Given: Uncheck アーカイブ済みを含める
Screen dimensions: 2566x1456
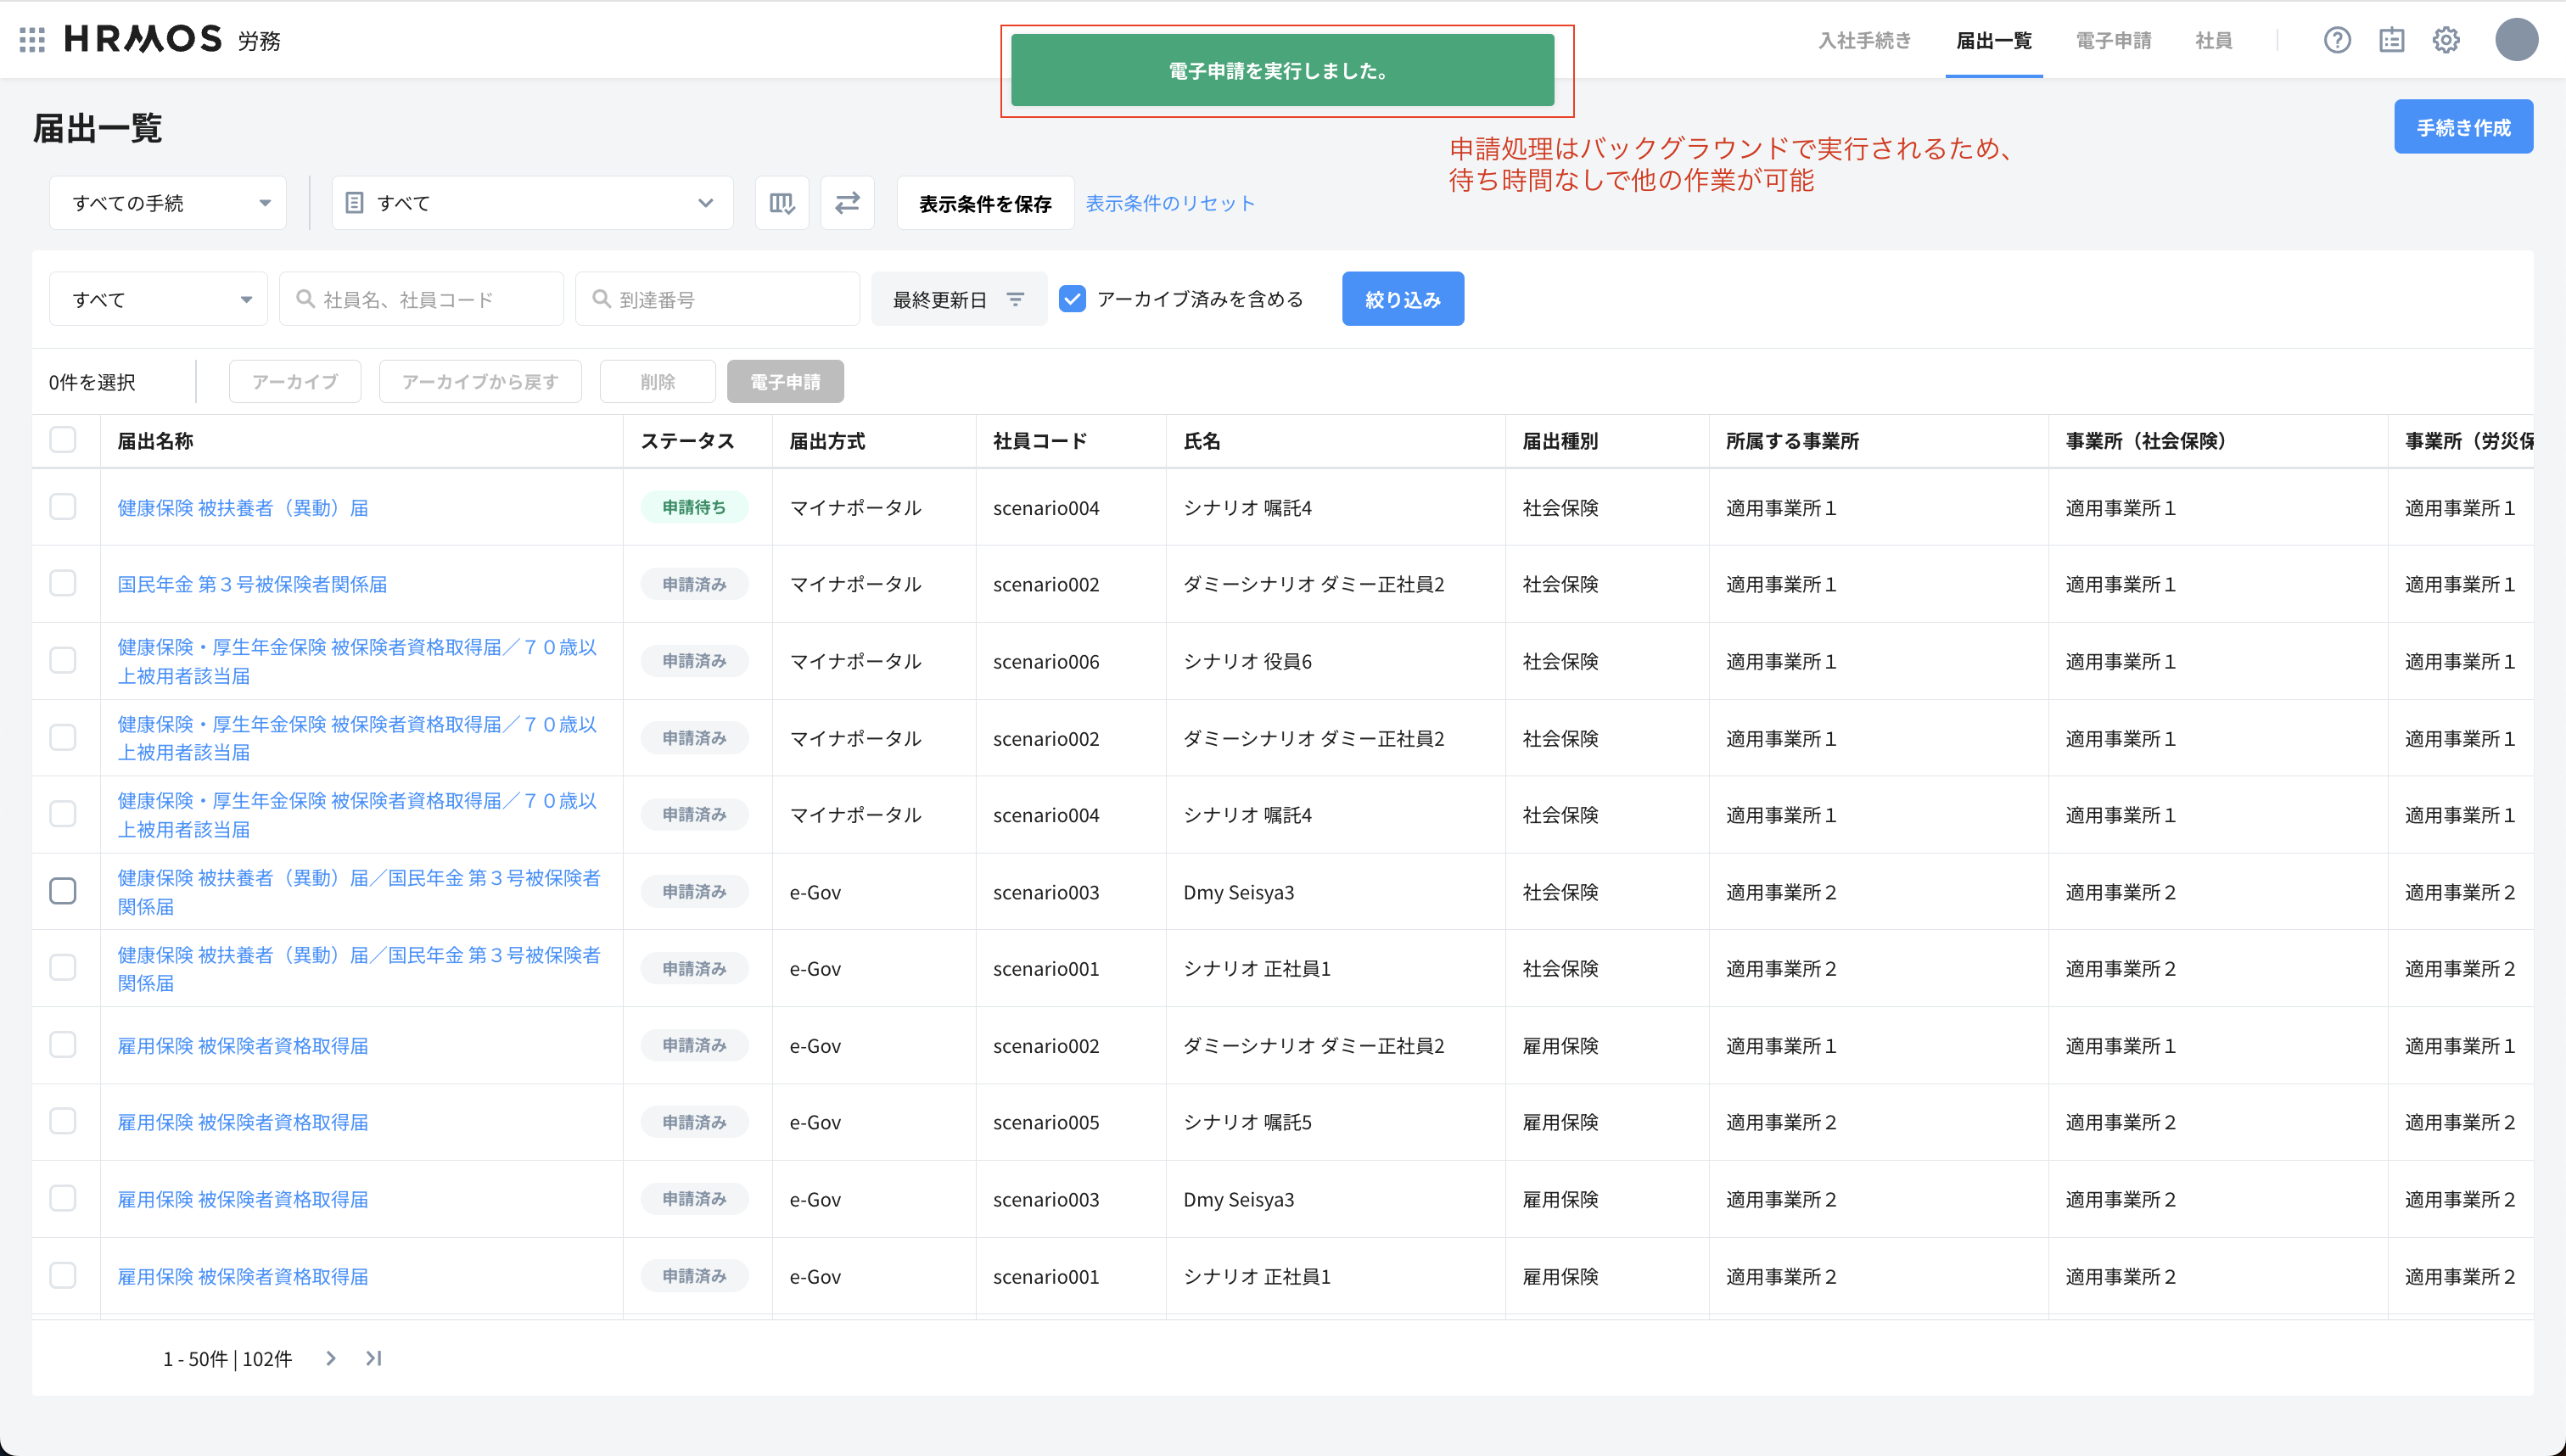Looking at the screenshot, I should (x=1073, y=298).
